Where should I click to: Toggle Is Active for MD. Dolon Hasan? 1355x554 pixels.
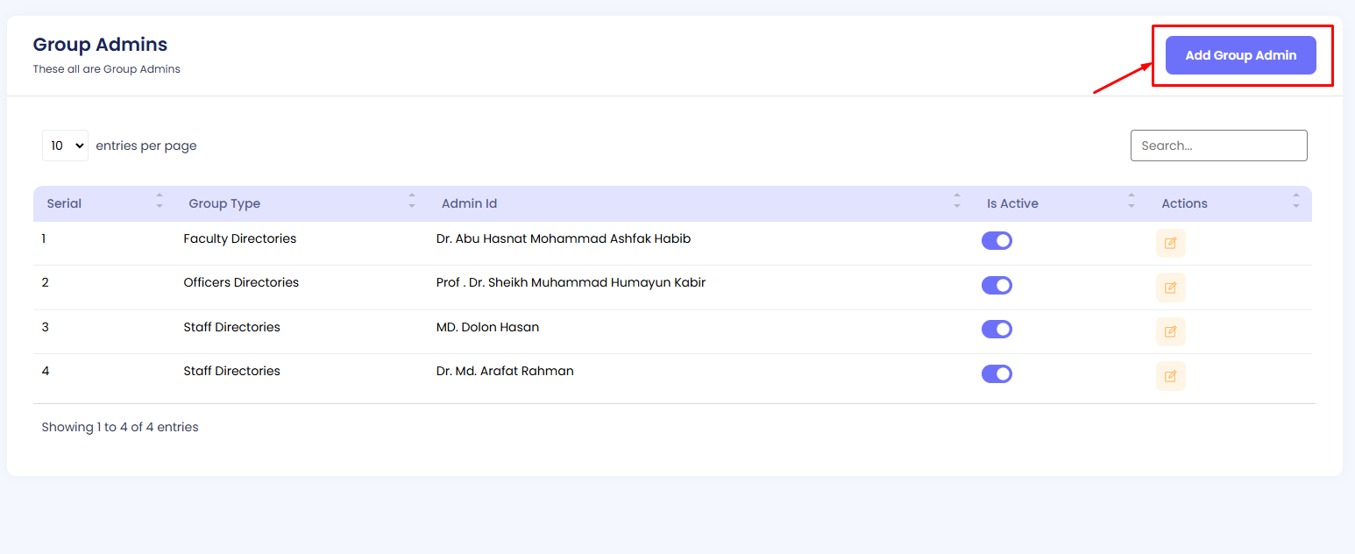pyautogui.click(x=997, y=330)
